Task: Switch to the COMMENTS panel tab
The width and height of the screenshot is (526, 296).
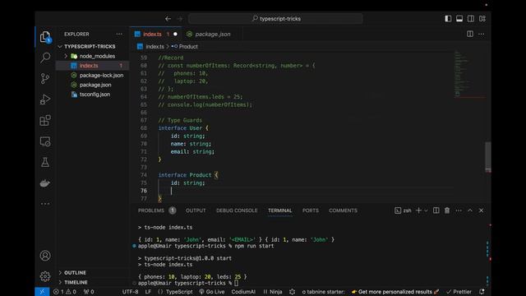Action: pyautogui.click(x=343, y=210)
